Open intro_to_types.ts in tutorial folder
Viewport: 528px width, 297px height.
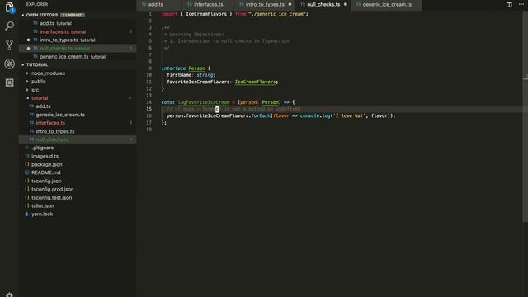click(x=78, y=131)
